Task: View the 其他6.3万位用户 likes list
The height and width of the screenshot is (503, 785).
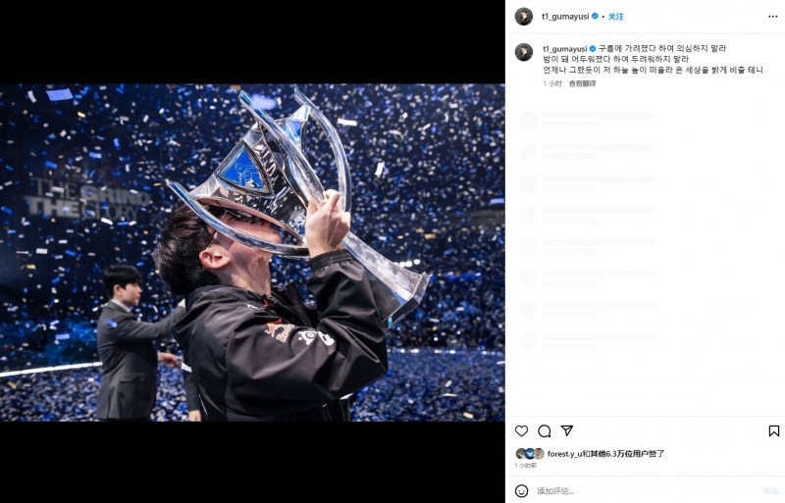Action: (x=626, y=454)
